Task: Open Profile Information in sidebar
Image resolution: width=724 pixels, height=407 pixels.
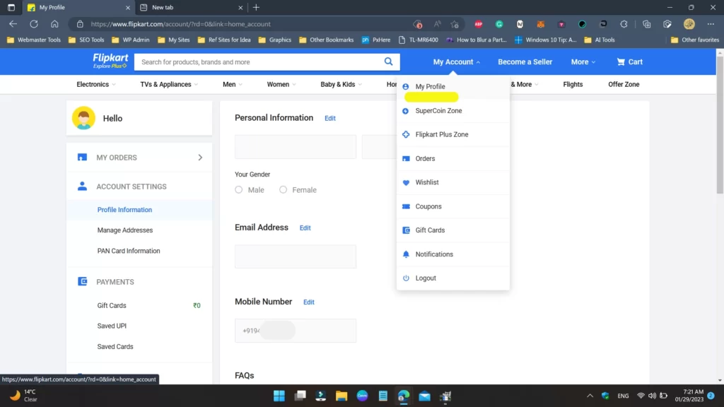Action: click(124, 210)
